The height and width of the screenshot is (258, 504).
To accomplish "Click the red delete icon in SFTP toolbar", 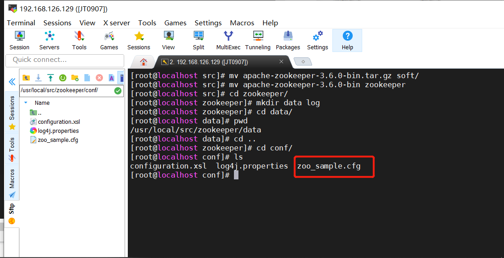I will 99,78.
